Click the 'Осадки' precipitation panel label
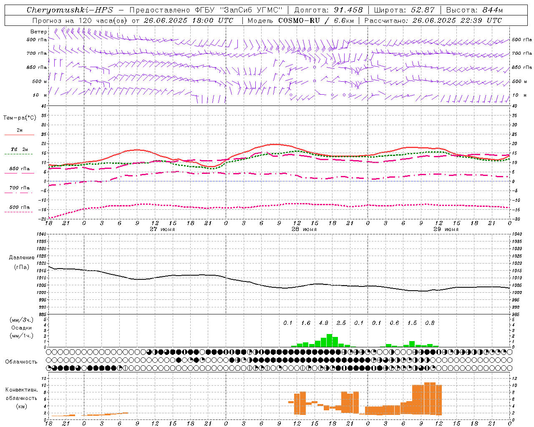This screenshot has height=427, width=534. tap(22, 328)
